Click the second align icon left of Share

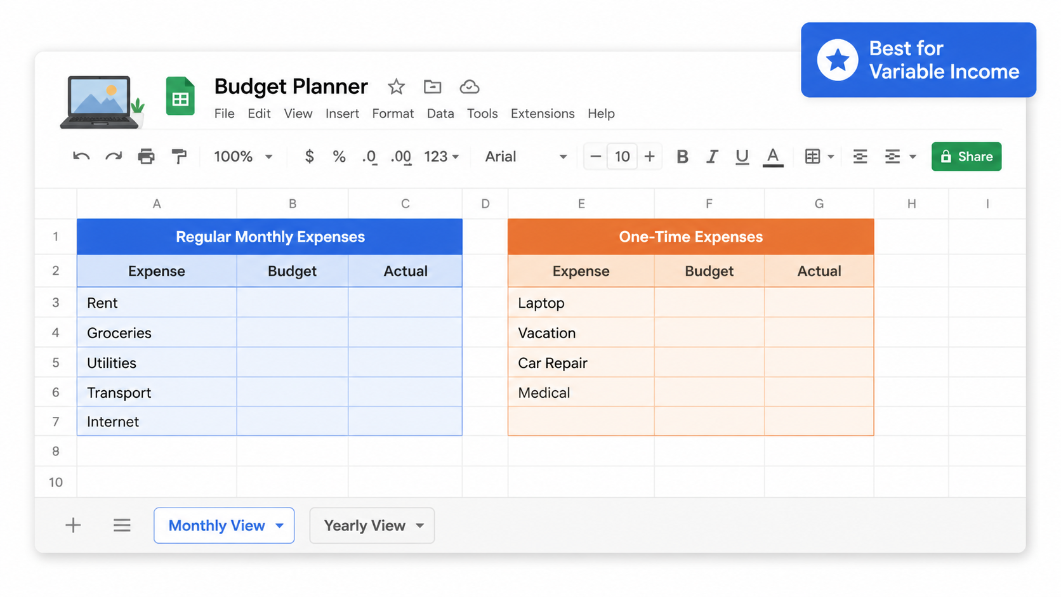(892, 156)
